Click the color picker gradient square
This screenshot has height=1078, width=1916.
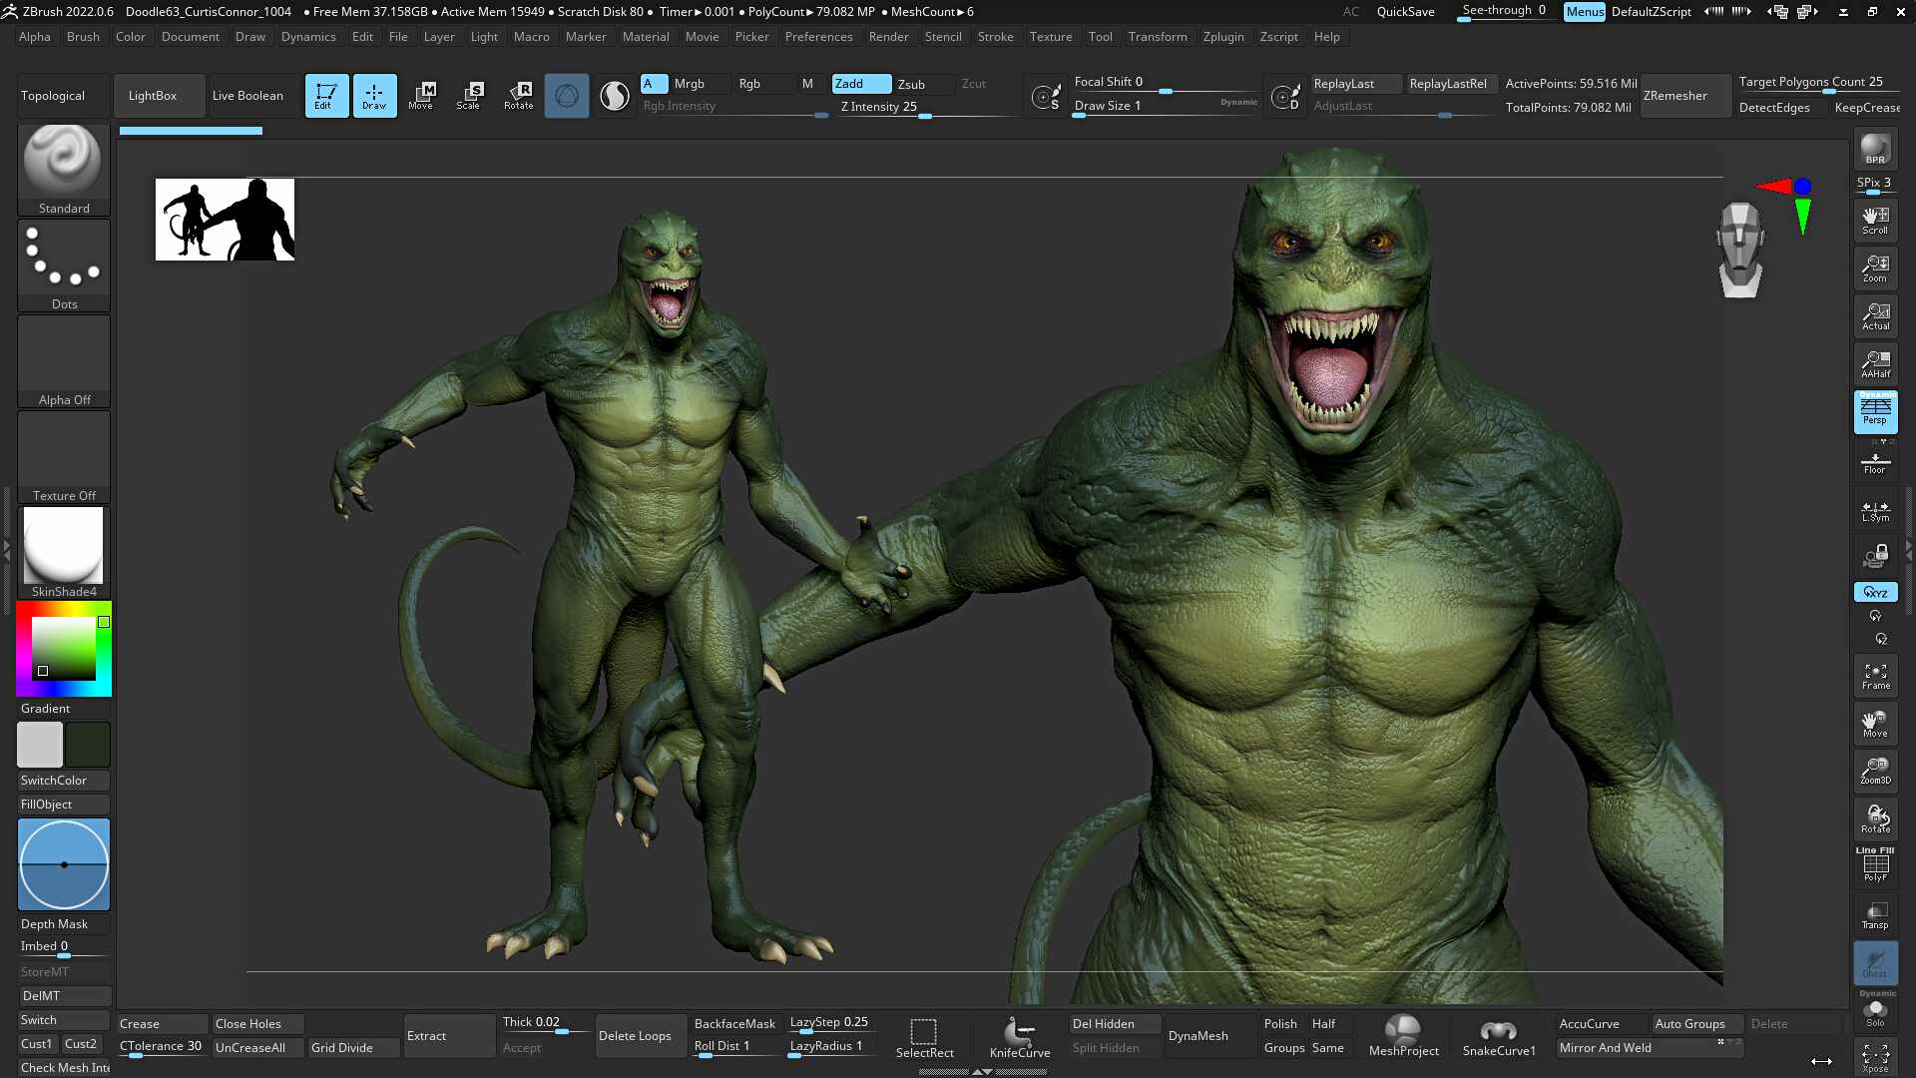point(63,649)
